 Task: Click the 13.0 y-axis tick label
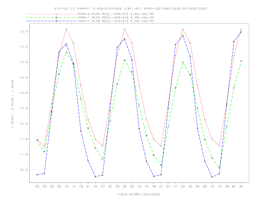coord(23,93)
